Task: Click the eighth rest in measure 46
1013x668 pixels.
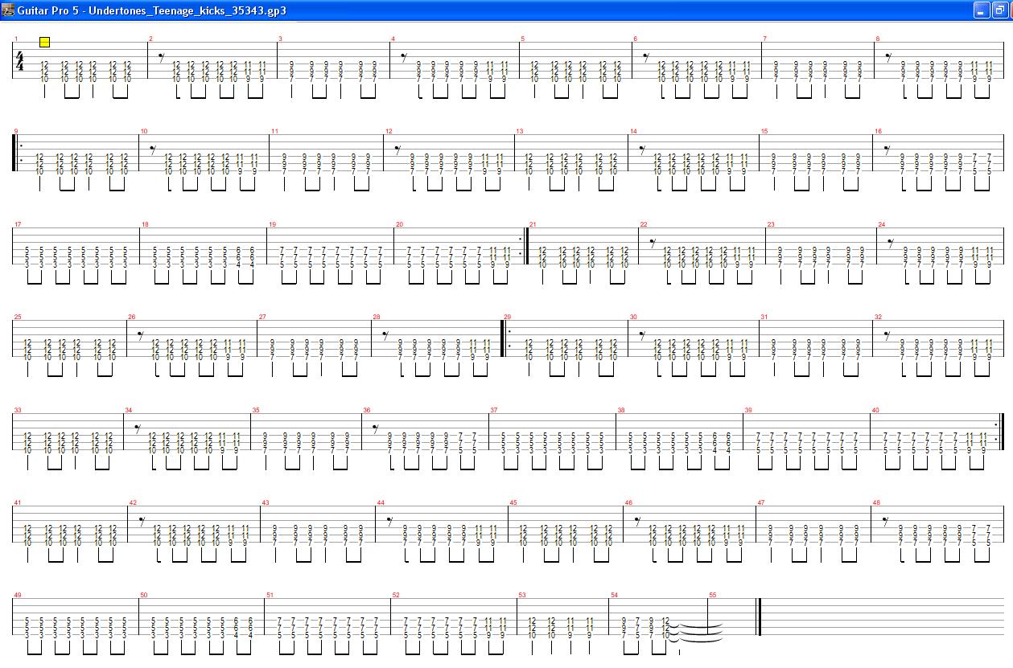Action: [x=637, y=520]
